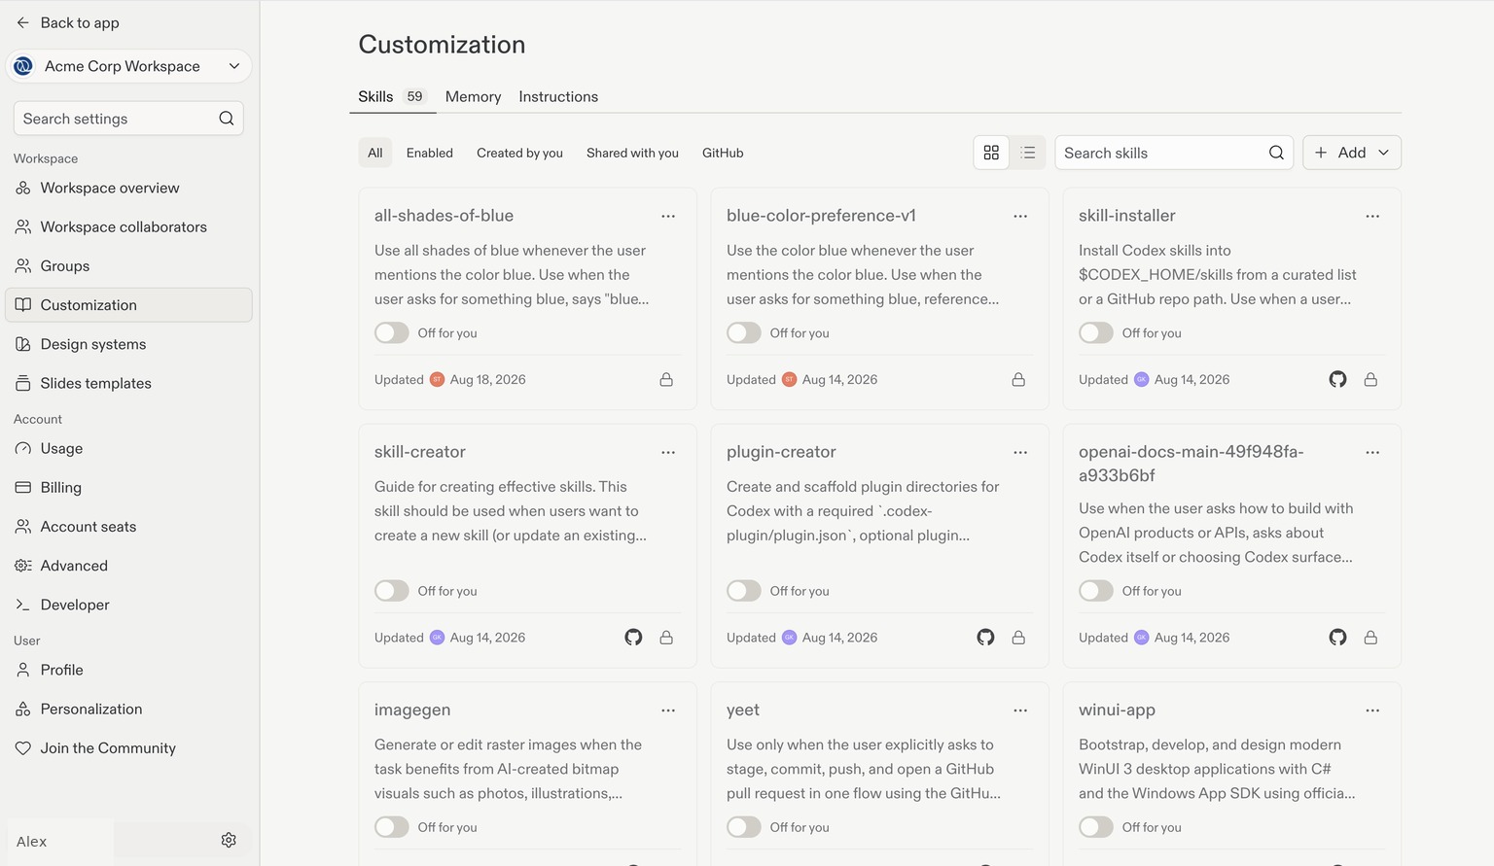Screen dimensions: 1494x866
Task: Enable the blue-color-preference-v1 skill toggle
Action: (744, 332)
